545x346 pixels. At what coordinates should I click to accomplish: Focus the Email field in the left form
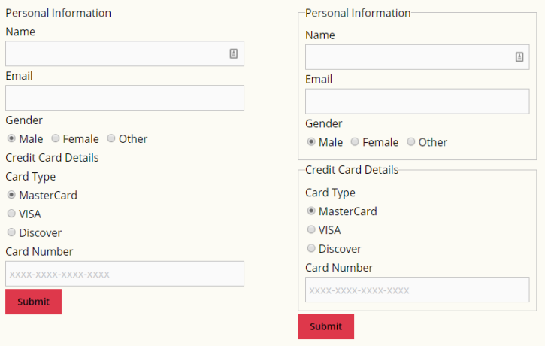pos(124,98)
